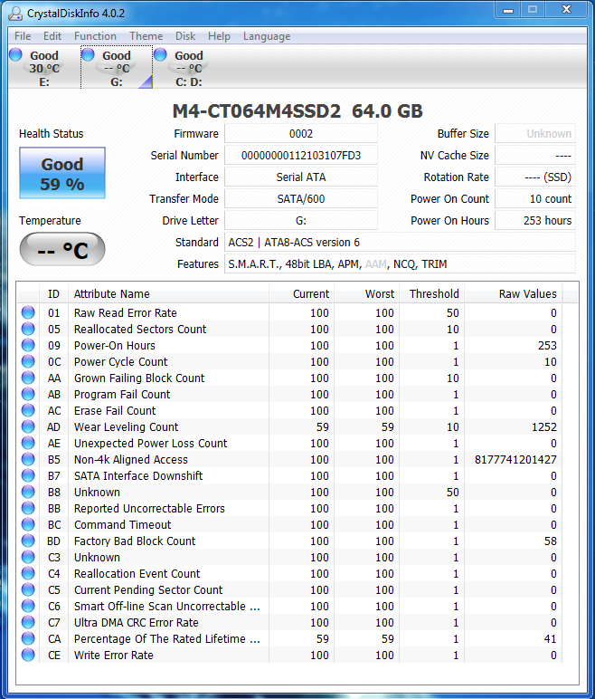Screen dimensions: 595x699
Task: Click status orb for Current Pending Sector Count
Action: pos(28,589)
